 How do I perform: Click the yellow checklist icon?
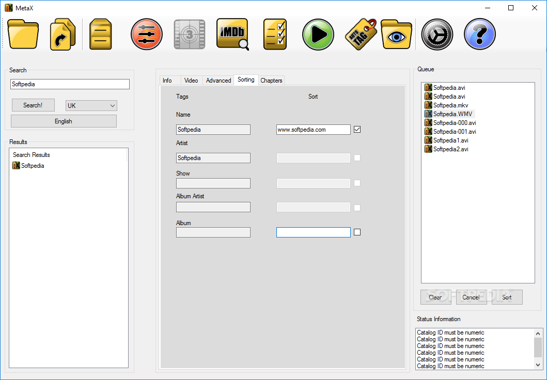coord(275,34)
